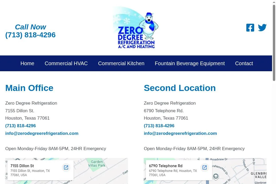
Task: Open the Fountain Beverage Equipment menu item
Action: [190, 63]
